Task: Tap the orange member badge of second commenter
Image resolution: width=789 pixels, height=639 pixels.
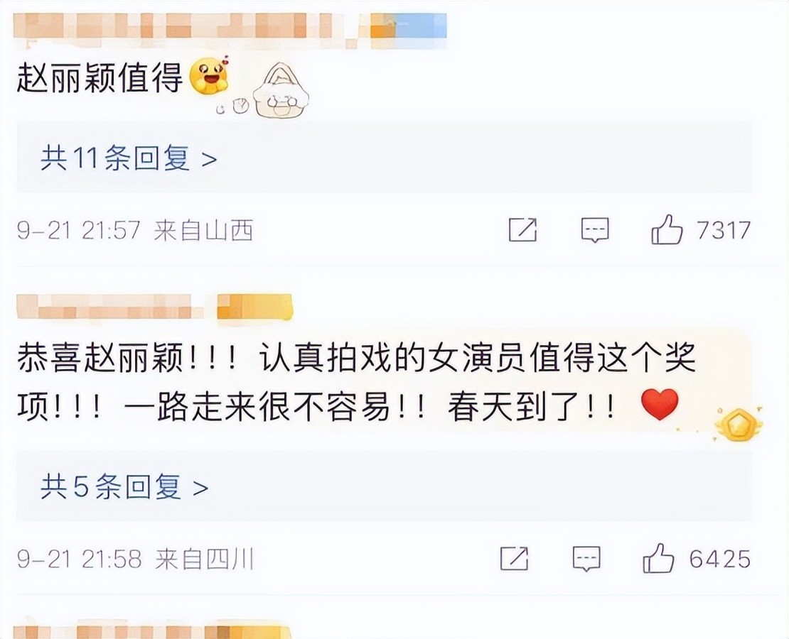Action: click(x=254, y=307)
